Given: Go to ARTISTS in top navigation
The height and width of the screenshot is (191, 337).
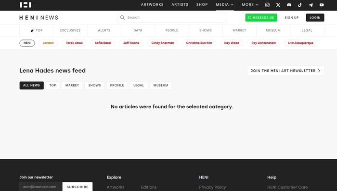Looking at the screenshot, I should tap(180, 4).
